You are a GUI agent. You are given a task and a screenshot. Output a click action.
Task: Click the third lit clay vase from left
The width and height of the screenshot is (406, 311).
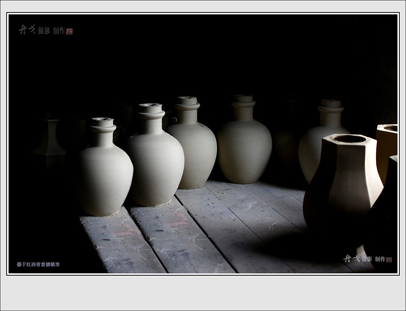[194, 151]
